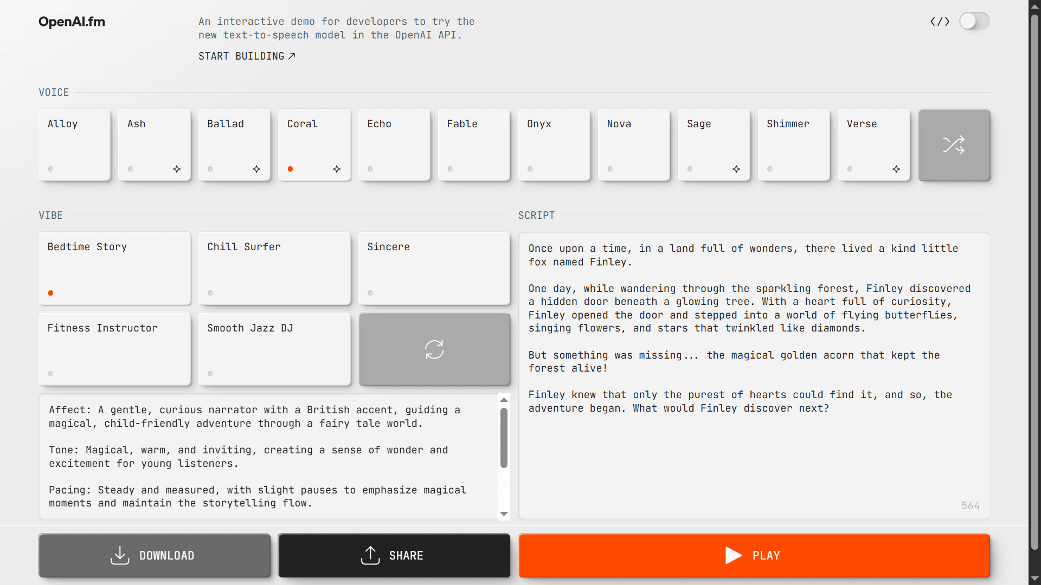Select the Chill Surfer vibe
This screenshot has width=1041, height=585.
coord(274,268)
